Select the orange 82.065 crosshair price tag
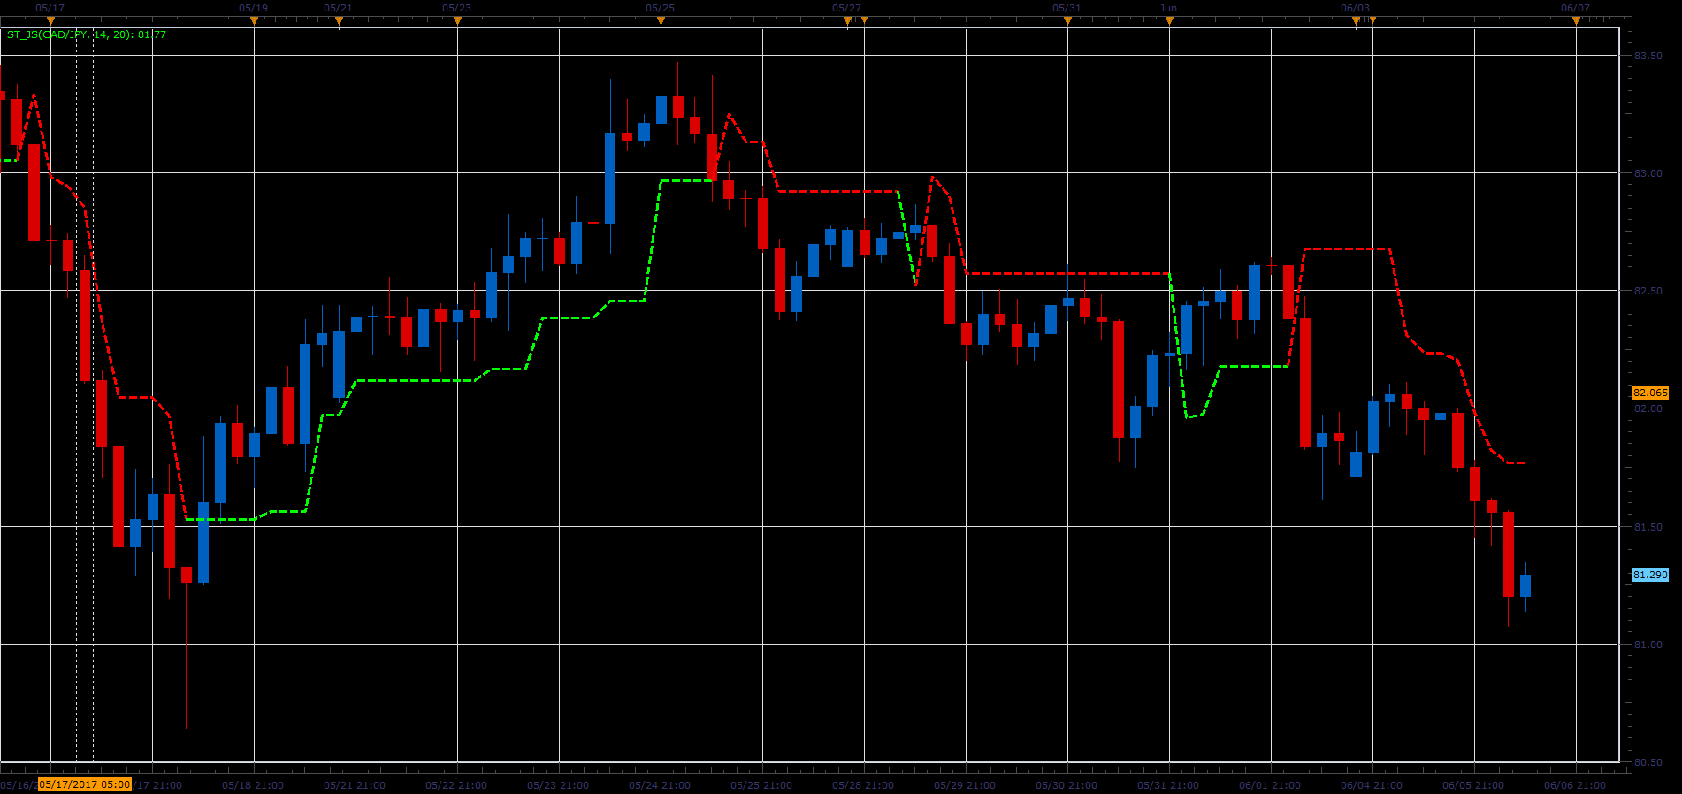The image size is (1682, 794). click(1650, 393)
